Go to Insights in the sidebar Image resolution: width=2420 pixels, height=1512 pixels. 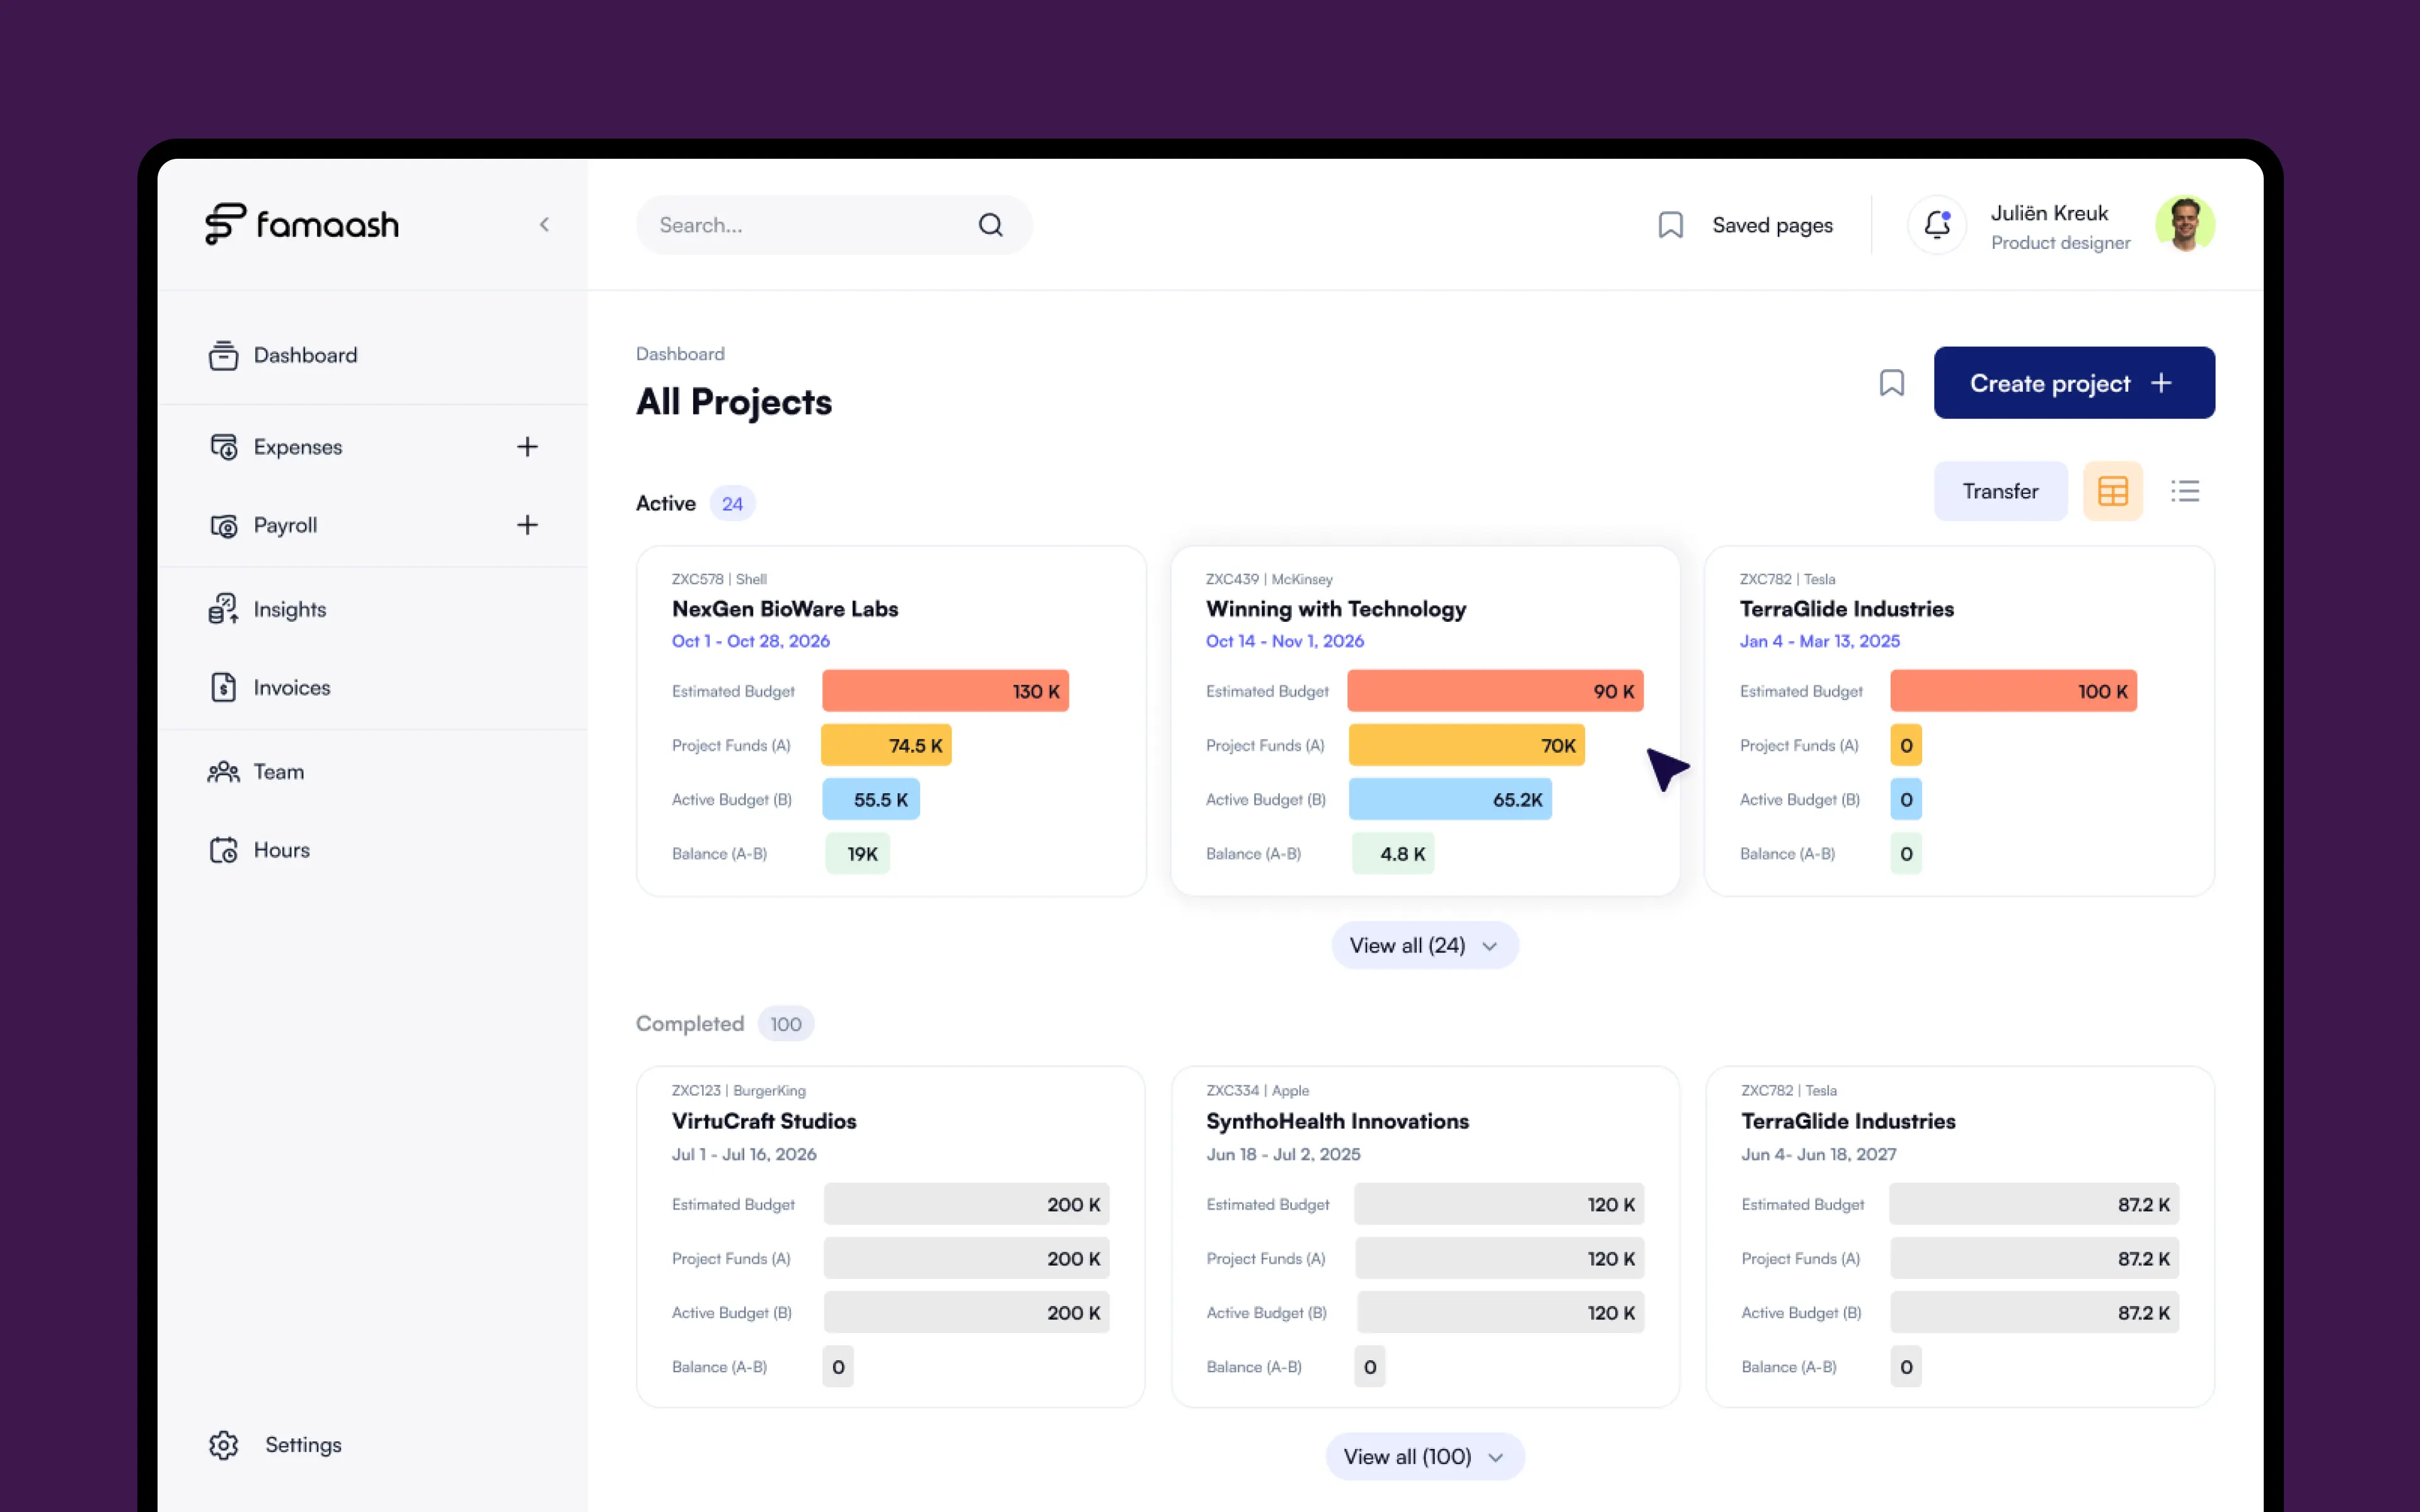(x=289, y=609)
